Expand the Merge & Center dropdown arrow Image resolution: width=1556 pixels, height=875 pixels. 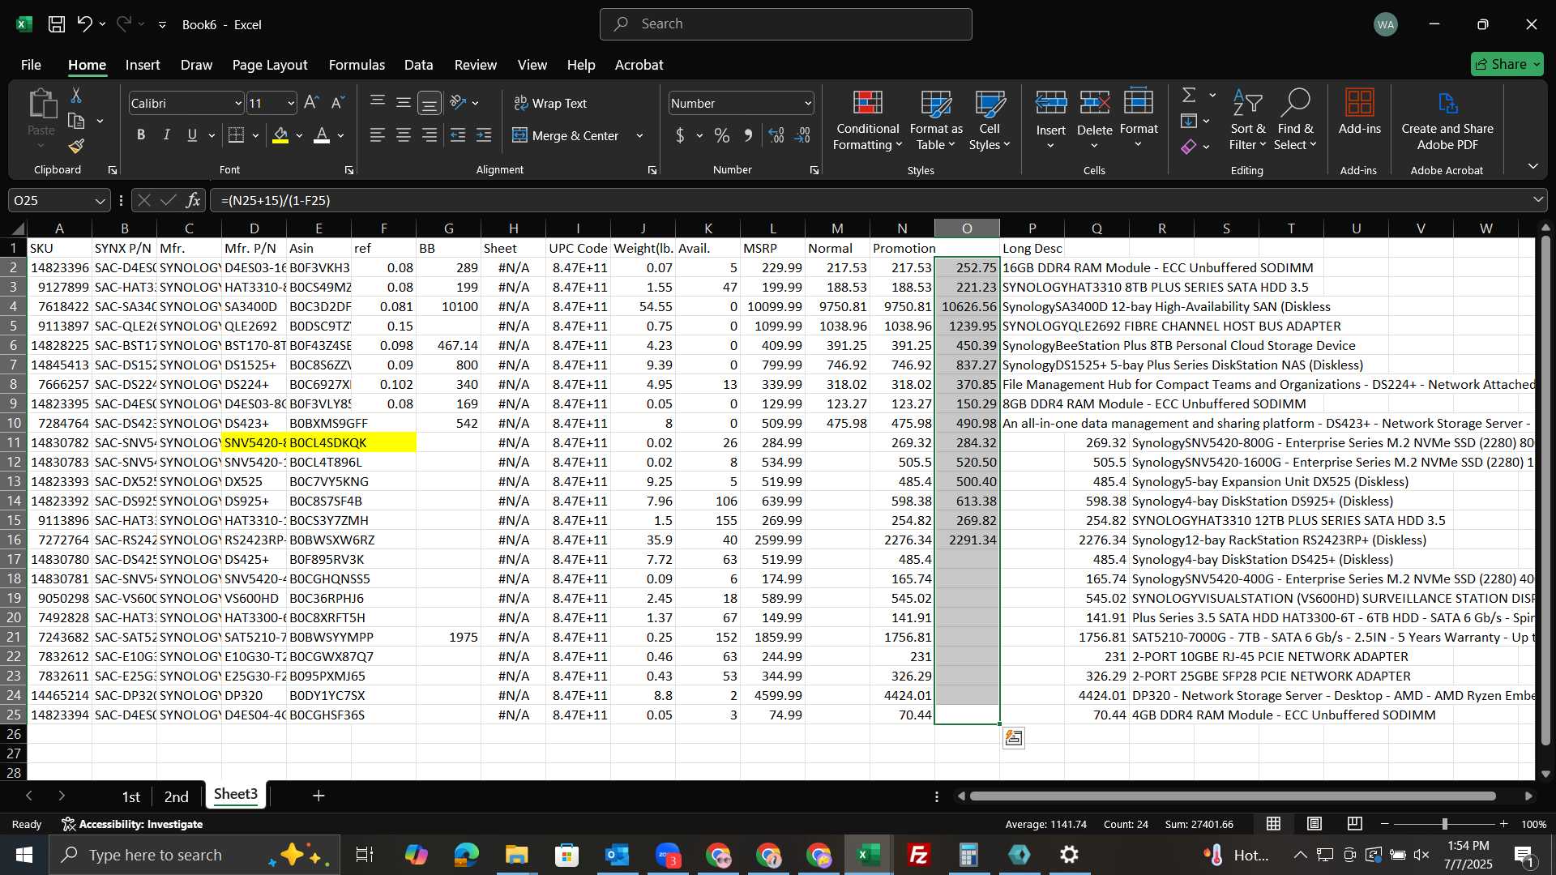point(640,136)
